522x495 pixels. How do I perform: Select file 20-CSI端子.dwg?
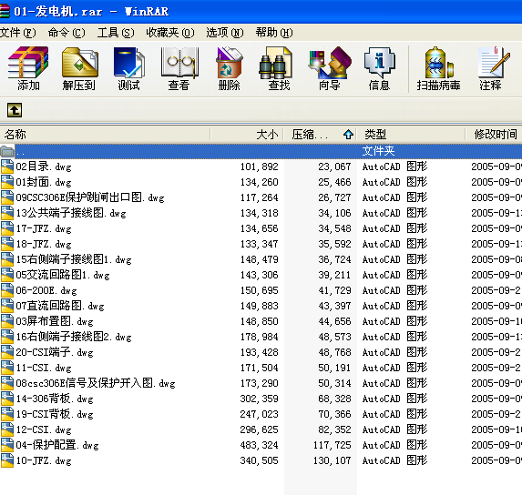click(55, 352)
